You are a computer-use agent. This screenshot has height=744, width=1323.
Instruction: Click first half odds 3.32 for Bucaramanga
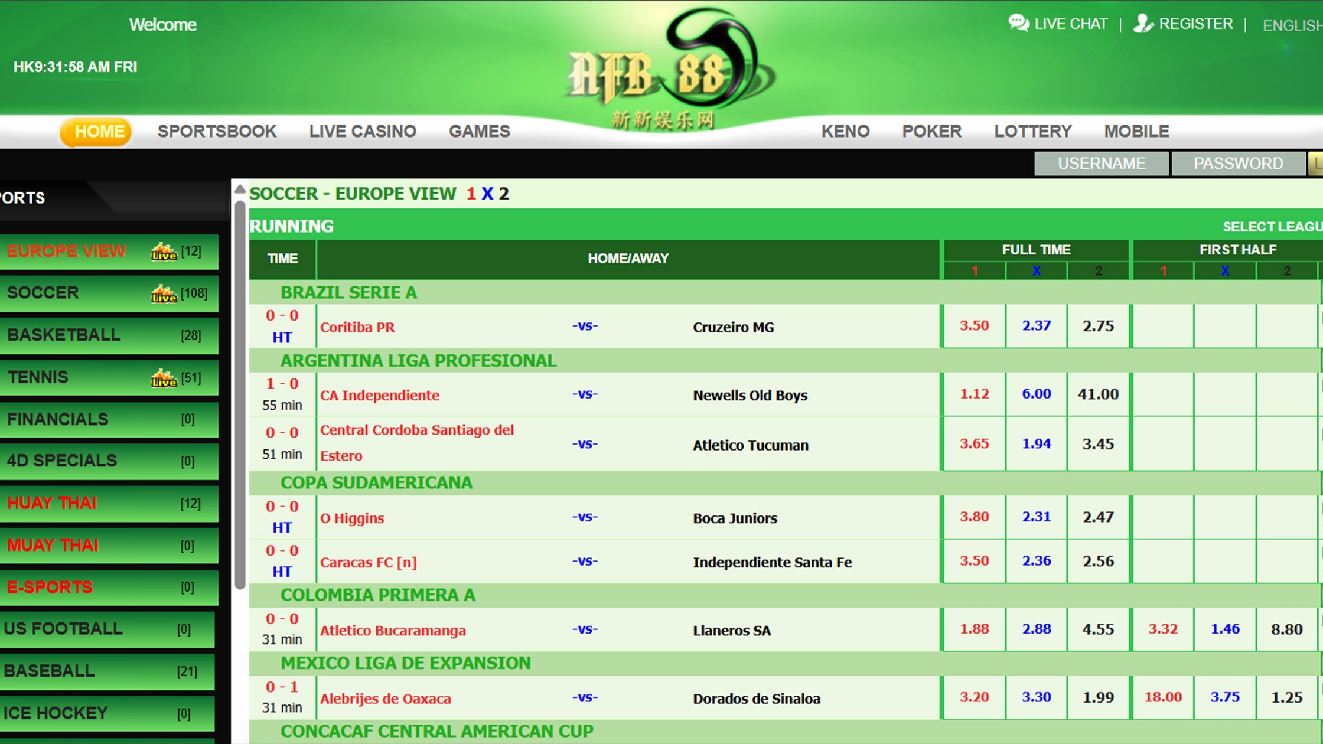coord(1163,629)
